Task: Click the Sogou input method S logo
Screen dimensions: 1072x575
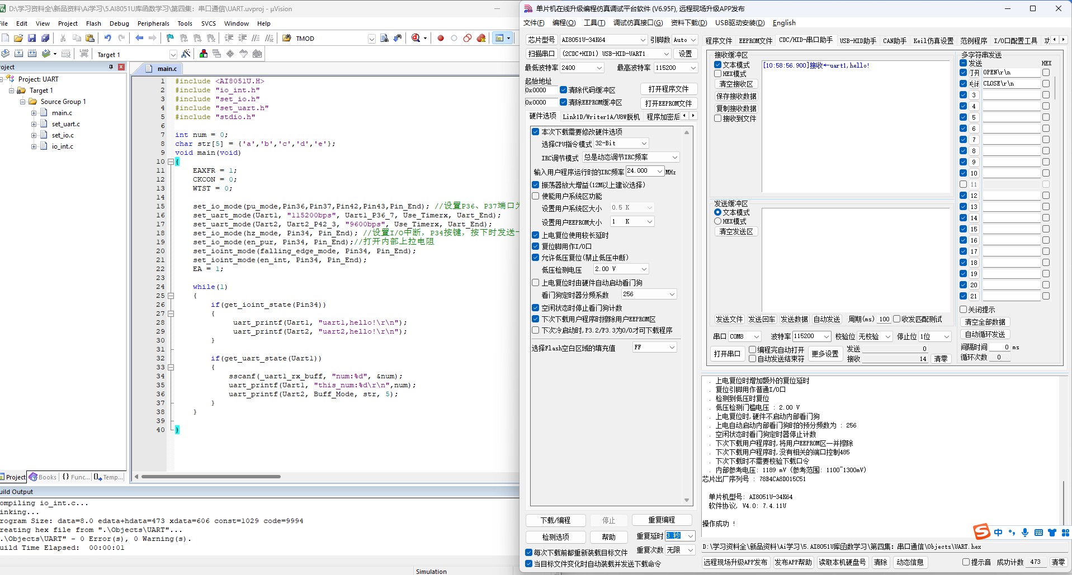Action: (x=981, y=531)
